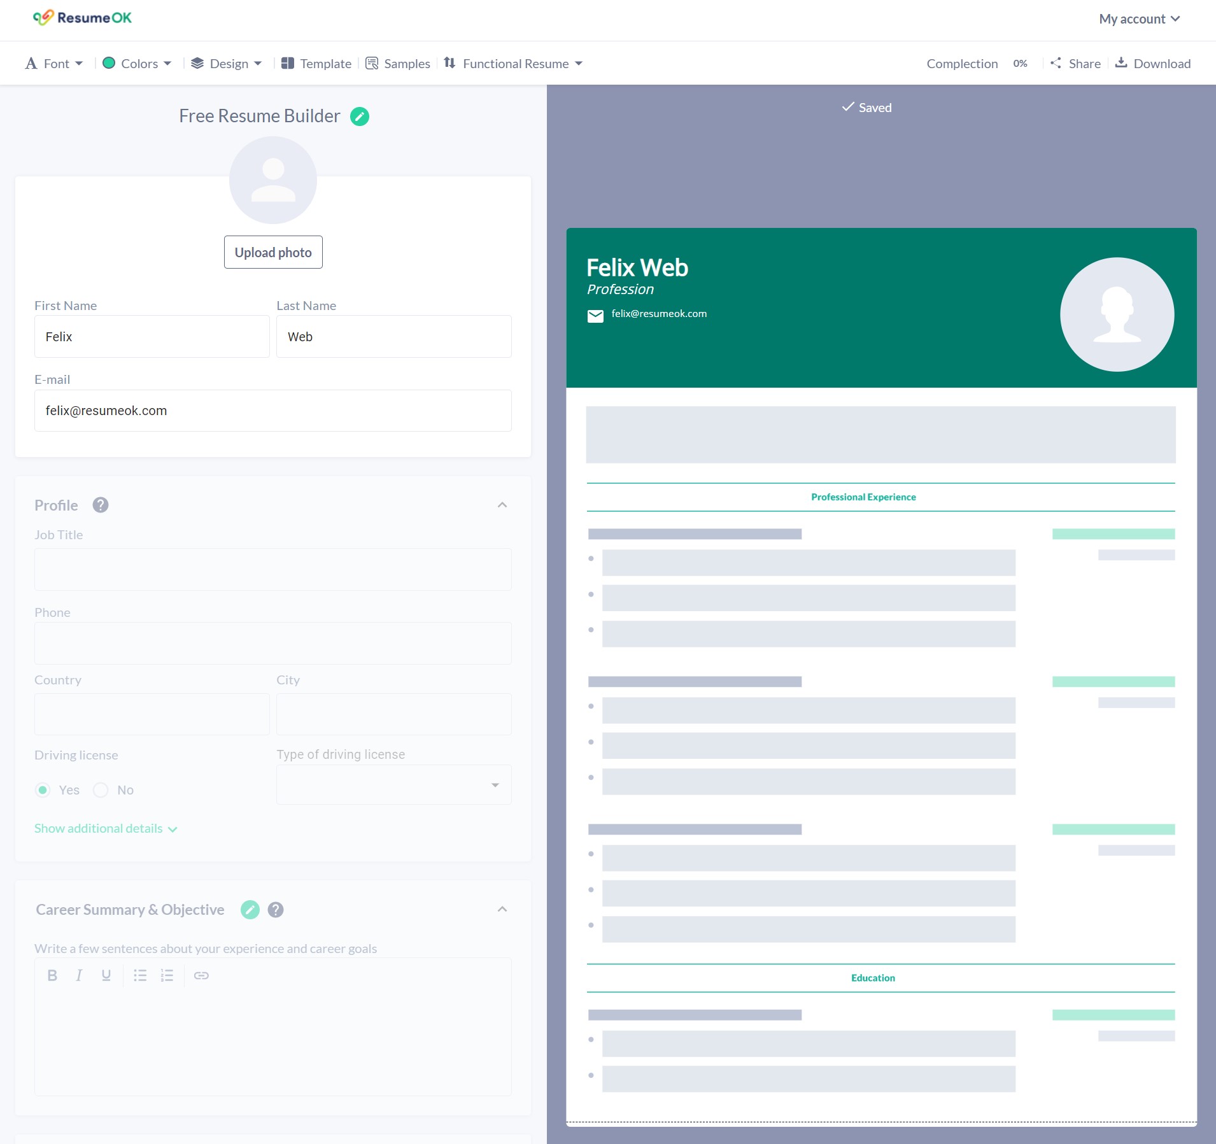Select Yes for driving license

pos(43,790)
